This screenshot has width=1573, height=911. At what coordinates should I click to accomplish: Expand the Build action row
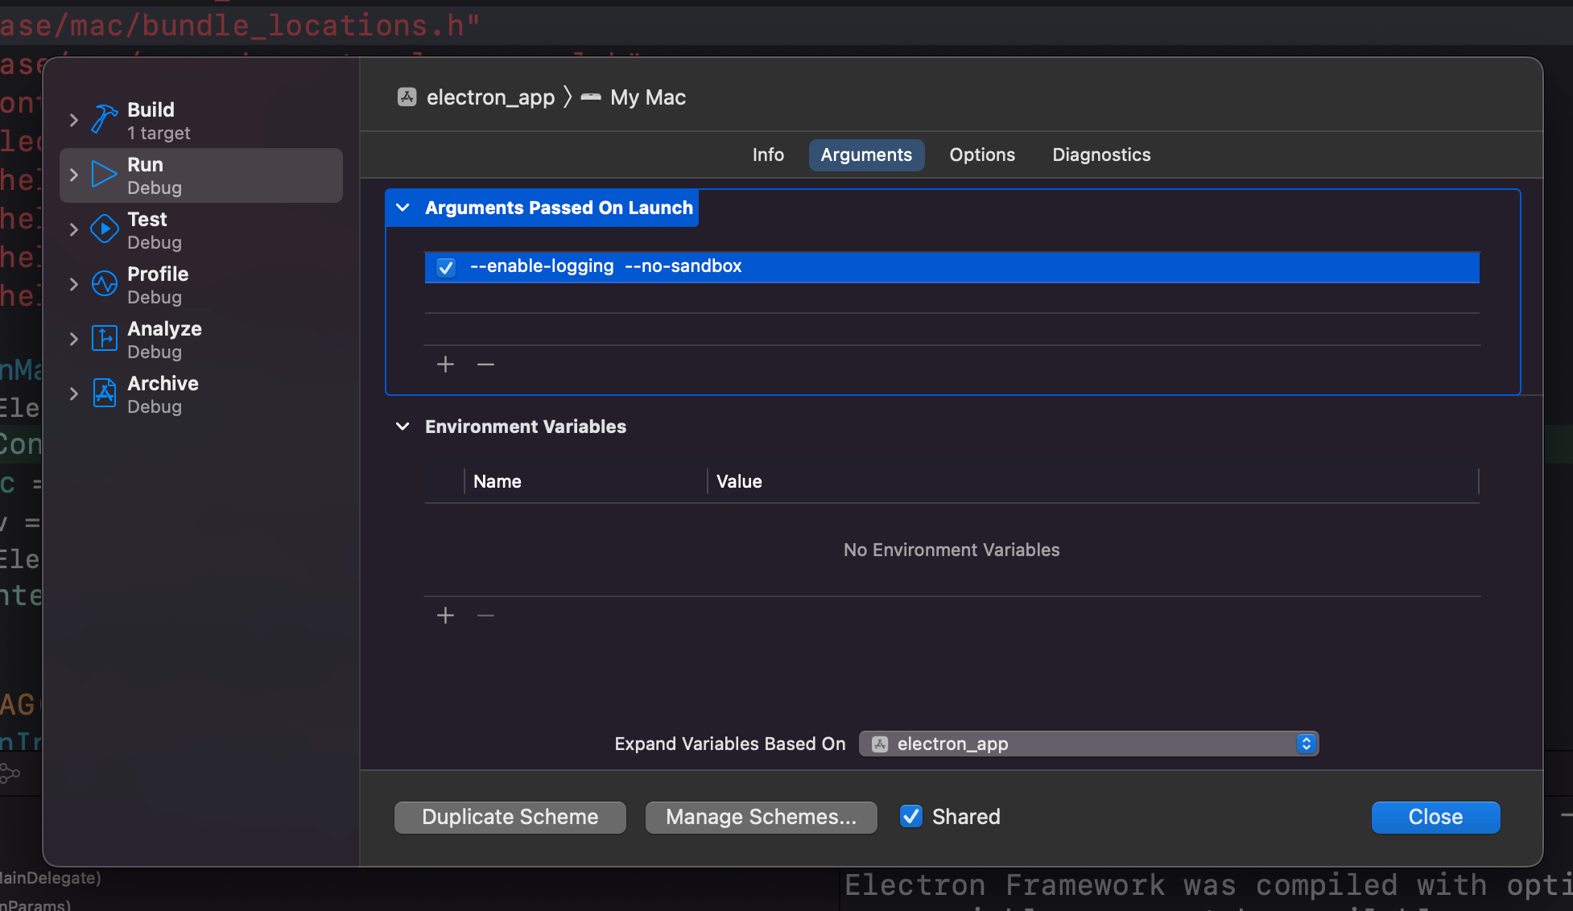[x=74, y=120]
